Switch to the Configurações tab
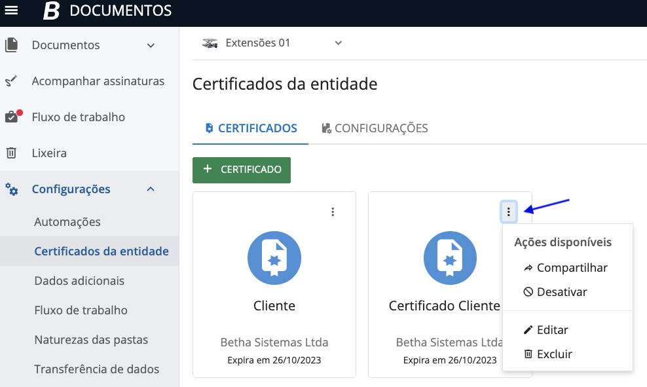 click(375, 128)
